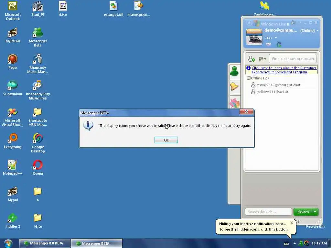This screenshot has width=331, height=248.
Task: Select the Google Desktop icon
Action: (38, 143)
